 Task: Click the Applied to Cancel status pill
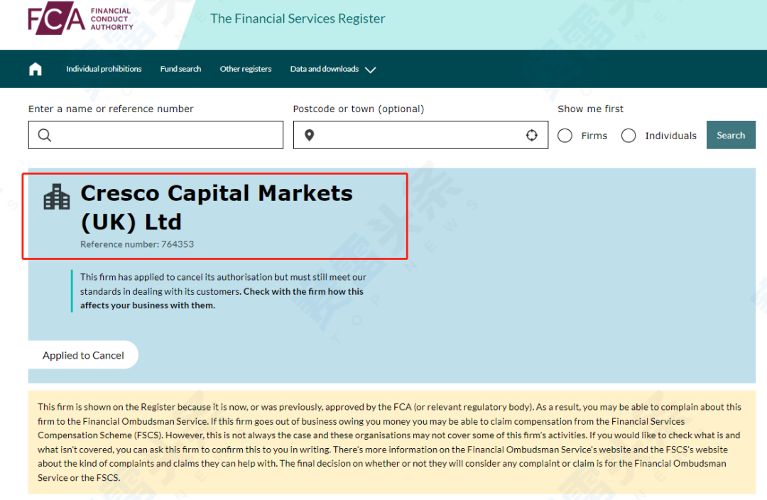click(x=83, y=355)
